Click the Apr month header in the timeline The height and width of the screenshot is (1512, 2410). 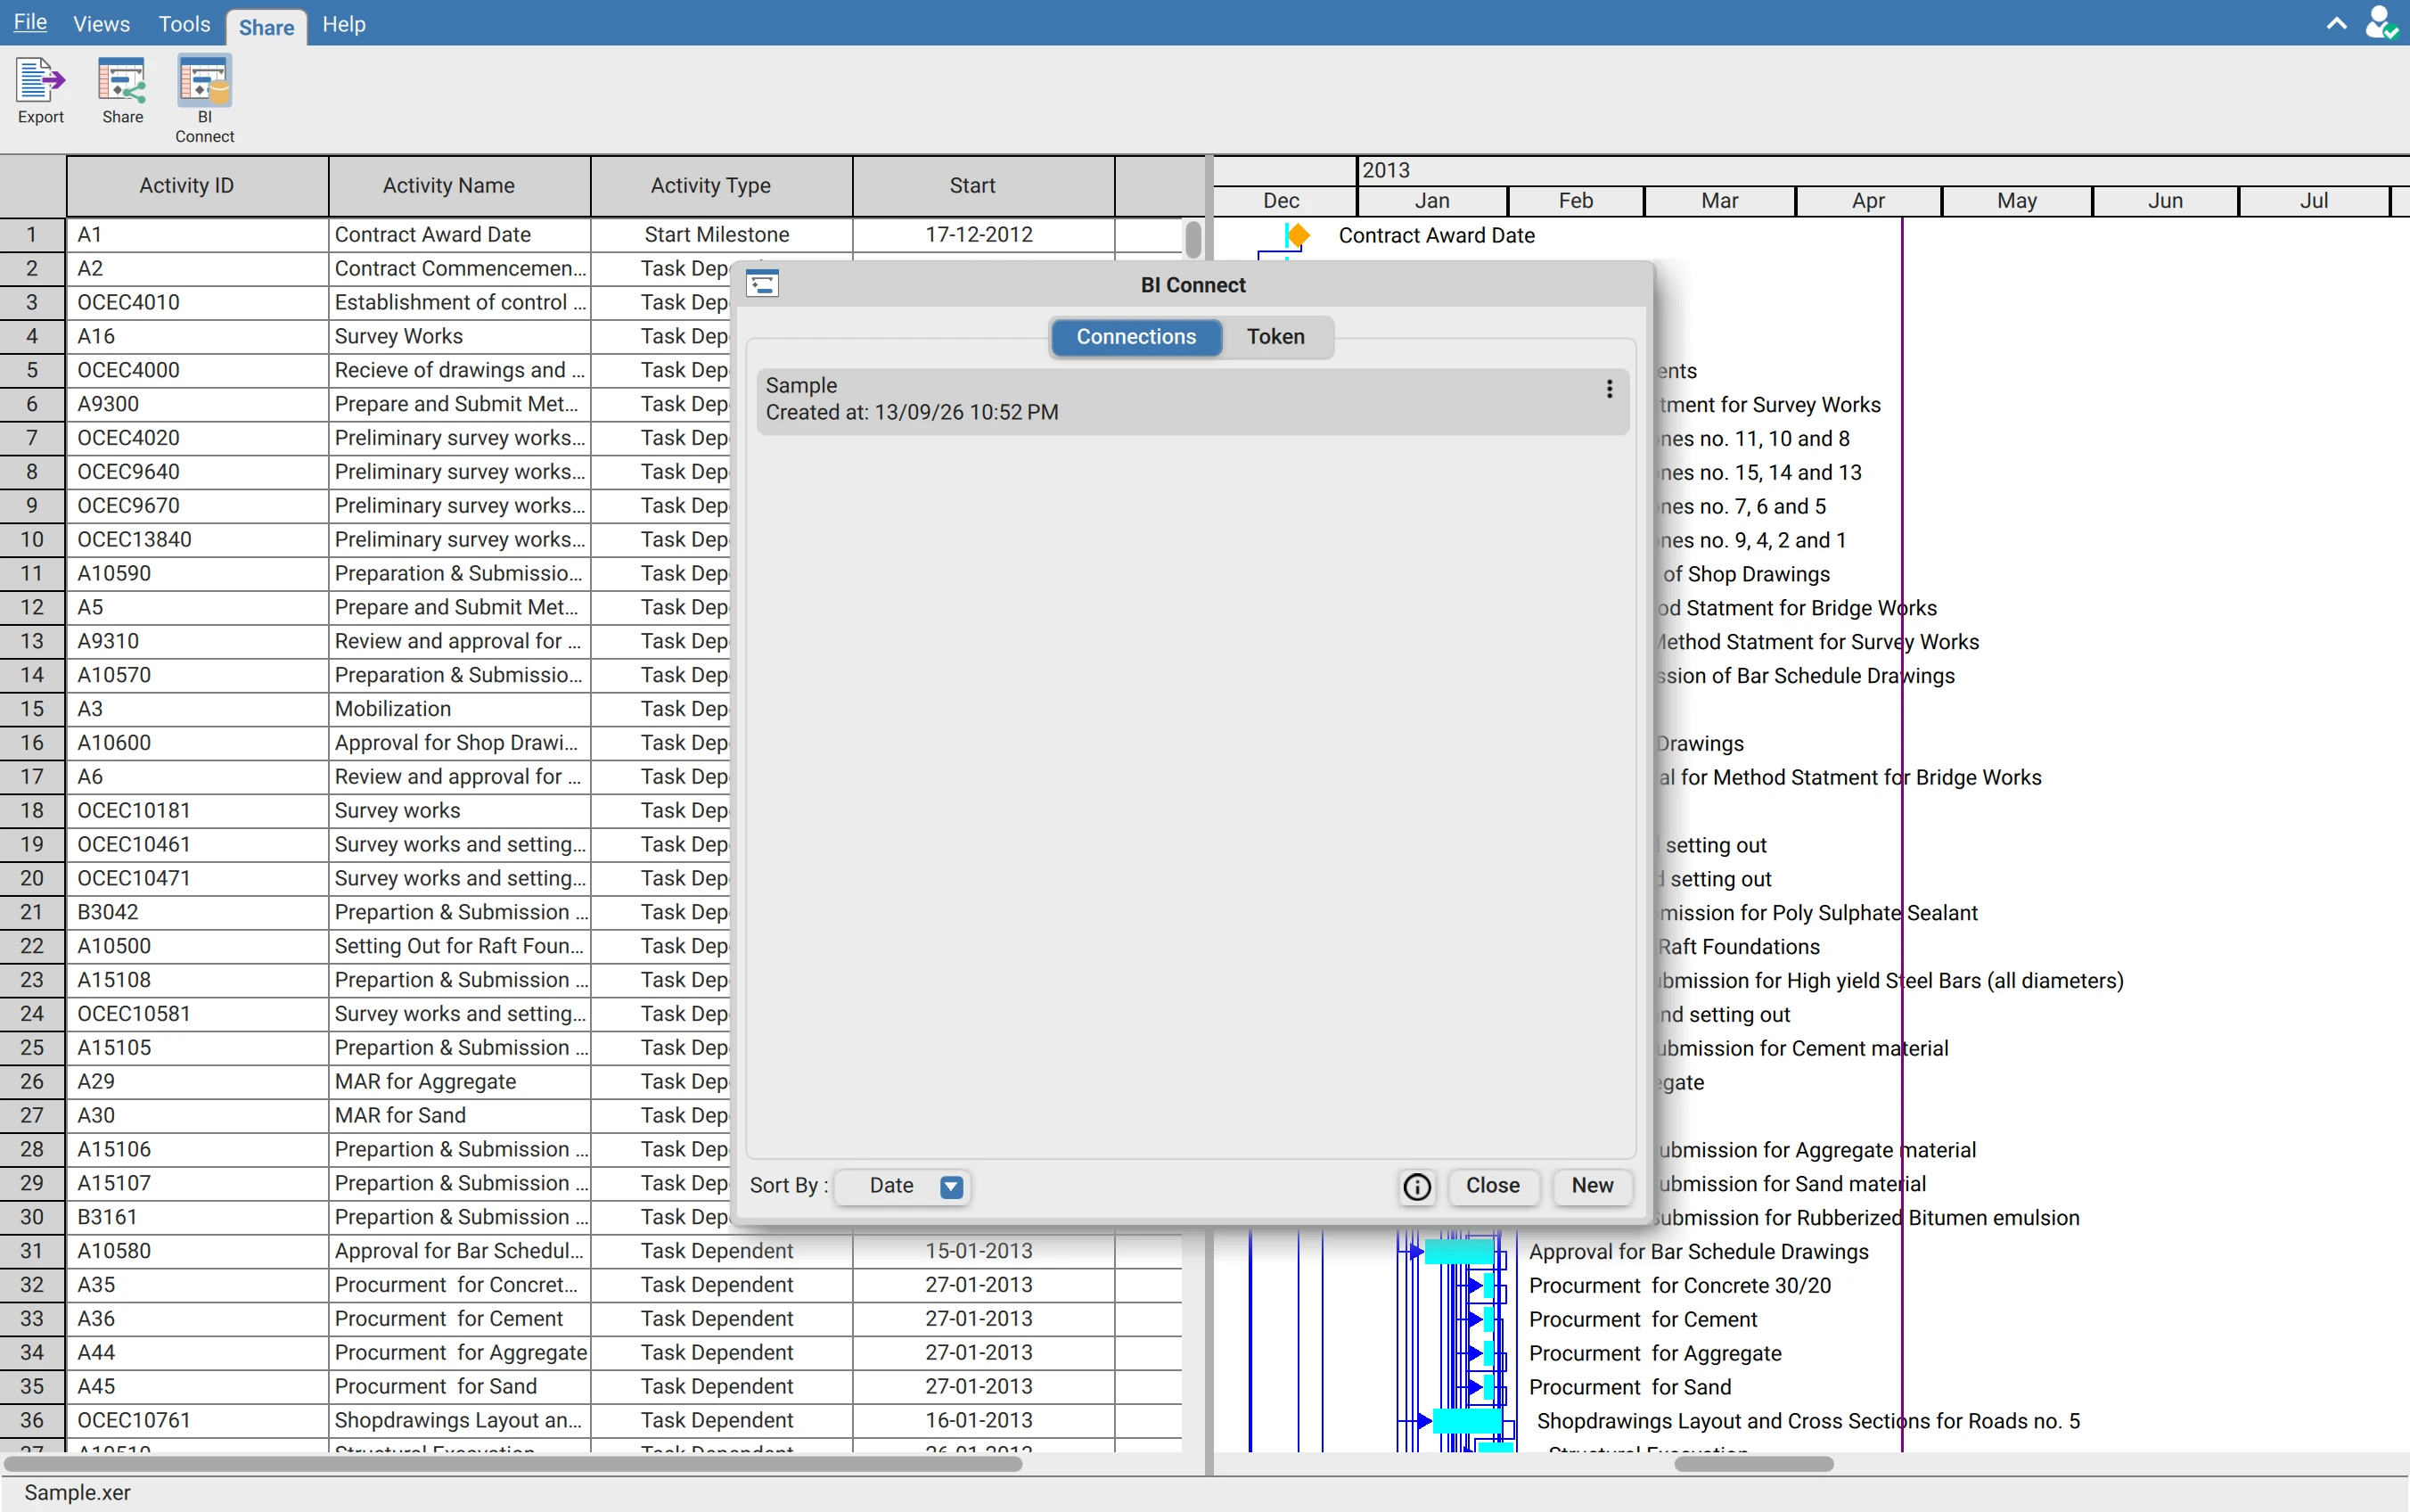pos(1867,201)
